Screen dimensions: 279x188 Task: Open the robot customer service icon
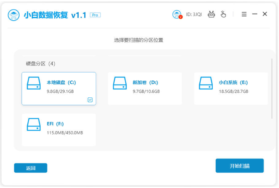click(x=211, y=15)
